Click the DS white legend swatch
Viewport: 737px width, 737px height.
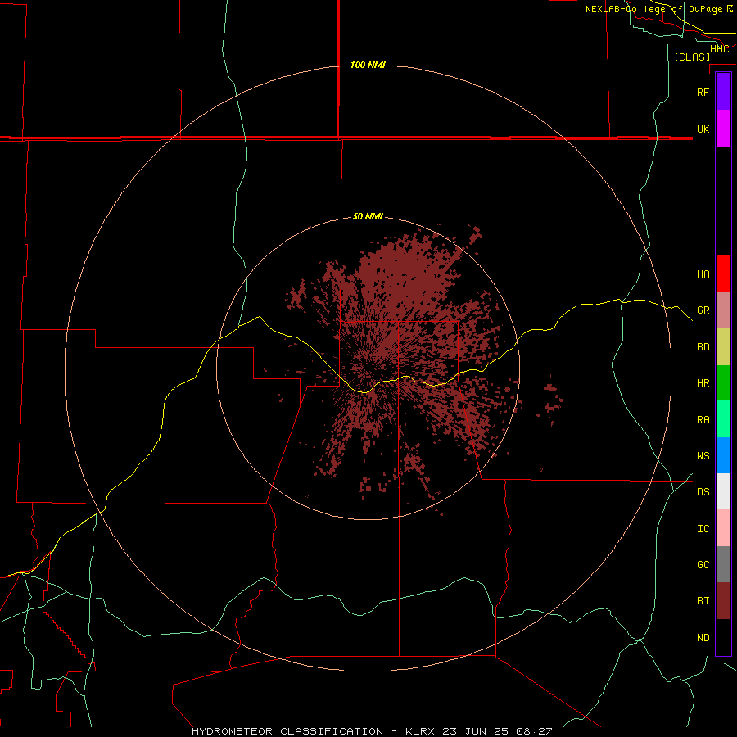723,491
